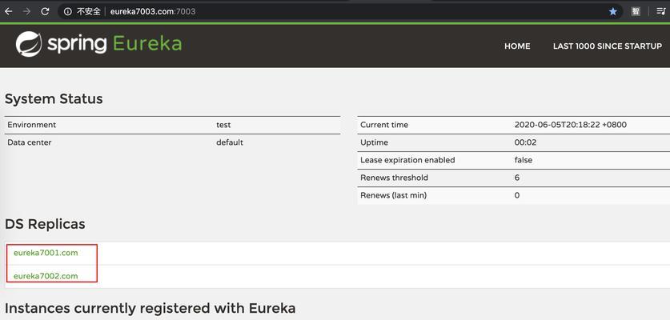Click the Data center default value
This screenshot has height=320, width=670.
click(230, 142)
